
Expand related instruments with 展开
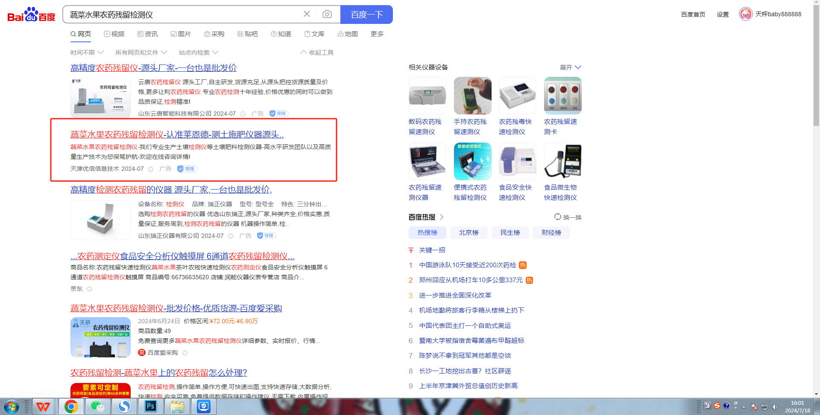pyautogui.click(x=570, y=67)
